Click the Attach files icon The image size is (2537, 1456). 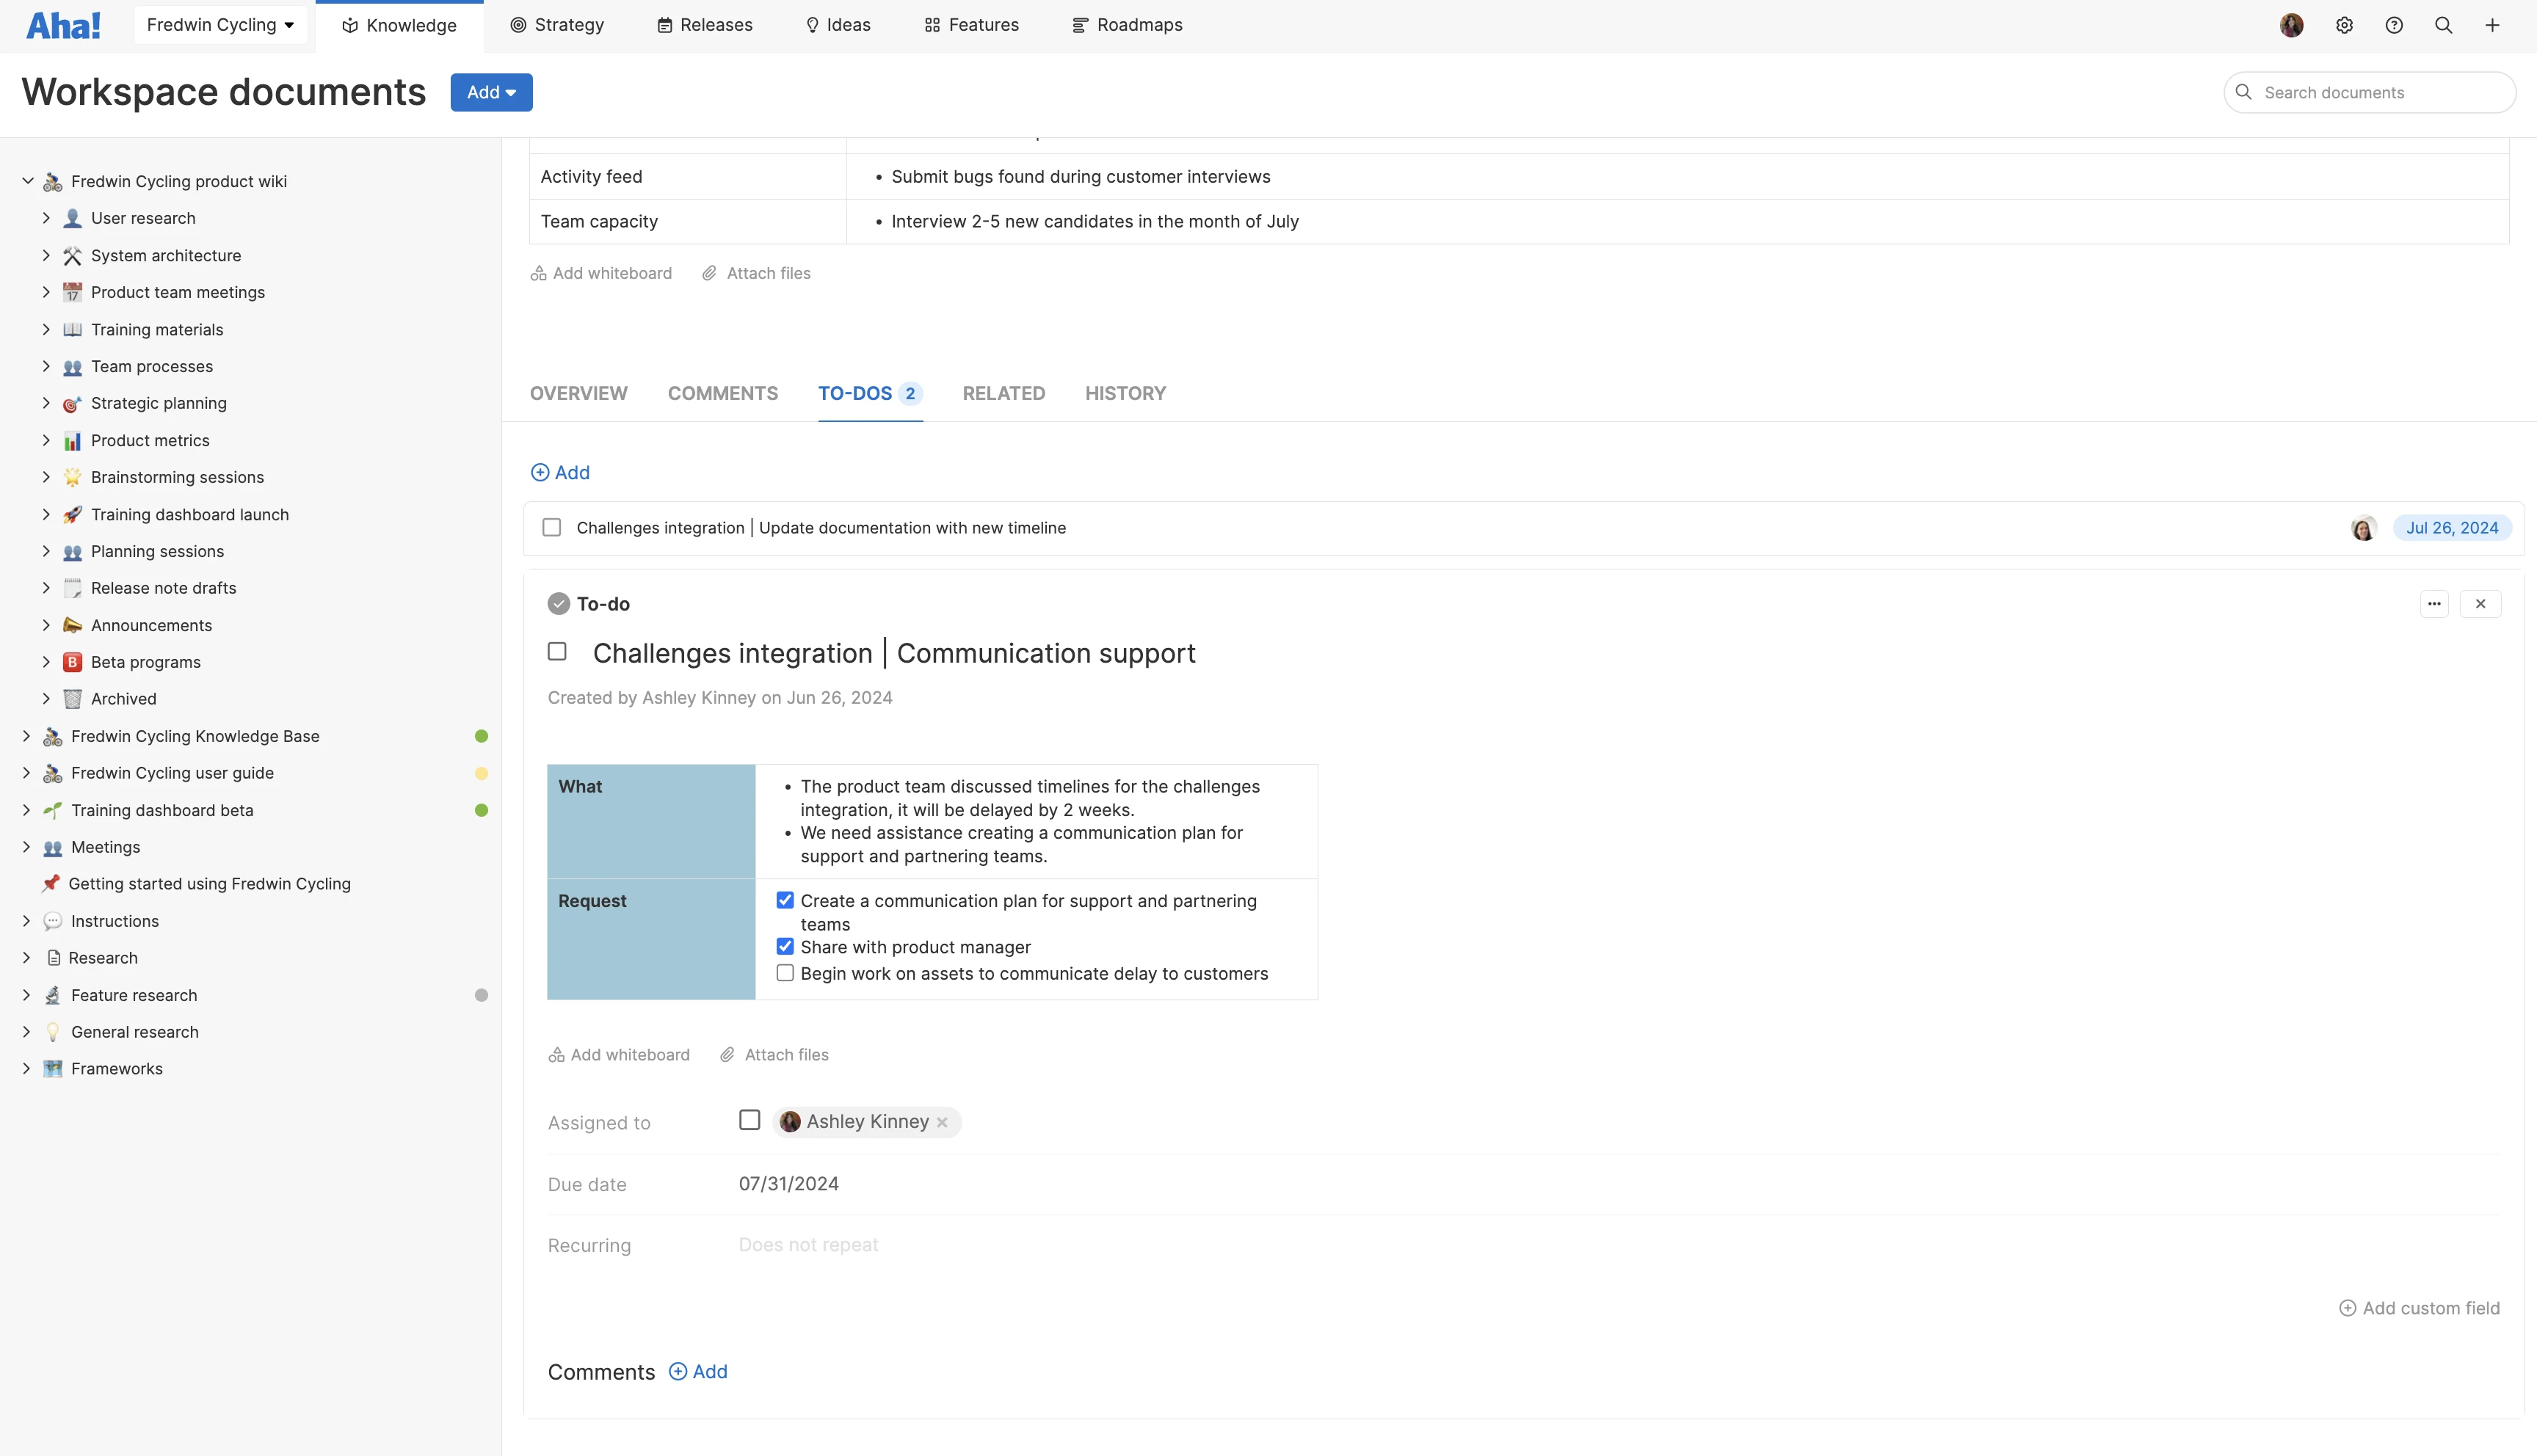click(727, 1054)
